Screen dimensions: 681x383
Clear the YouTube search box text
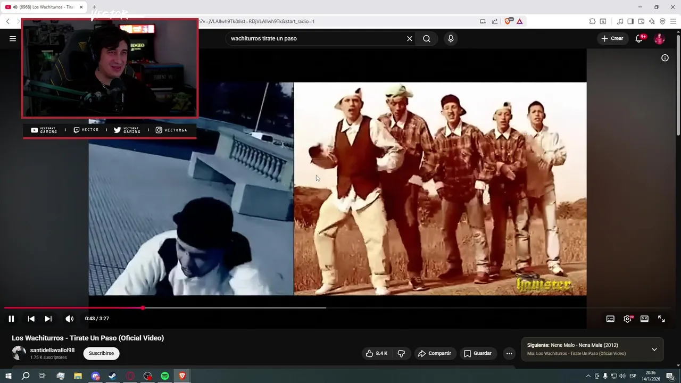[x=410, y=38]
